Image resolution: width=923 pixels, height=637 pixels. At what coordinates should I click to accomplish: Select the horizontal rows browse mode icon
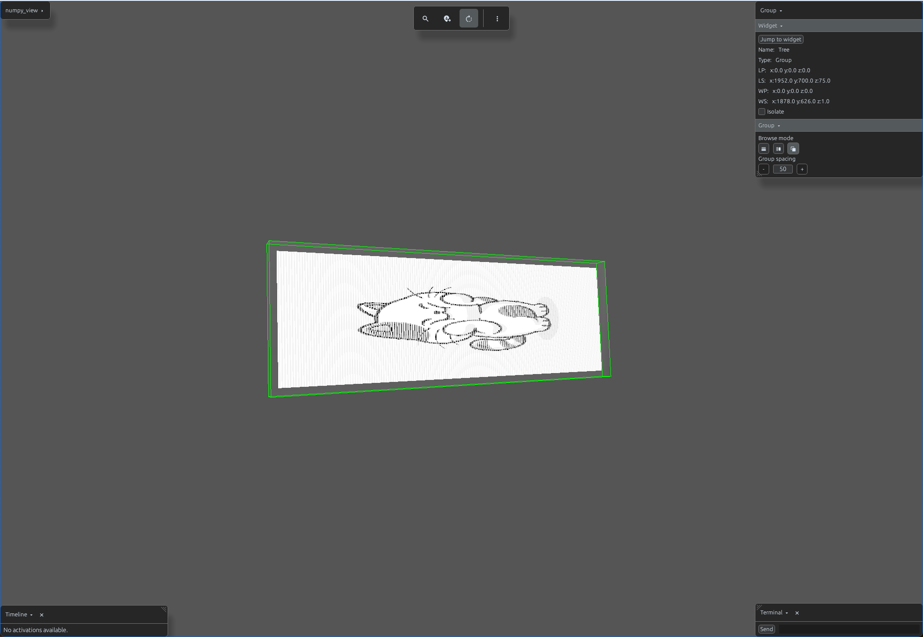764,149
